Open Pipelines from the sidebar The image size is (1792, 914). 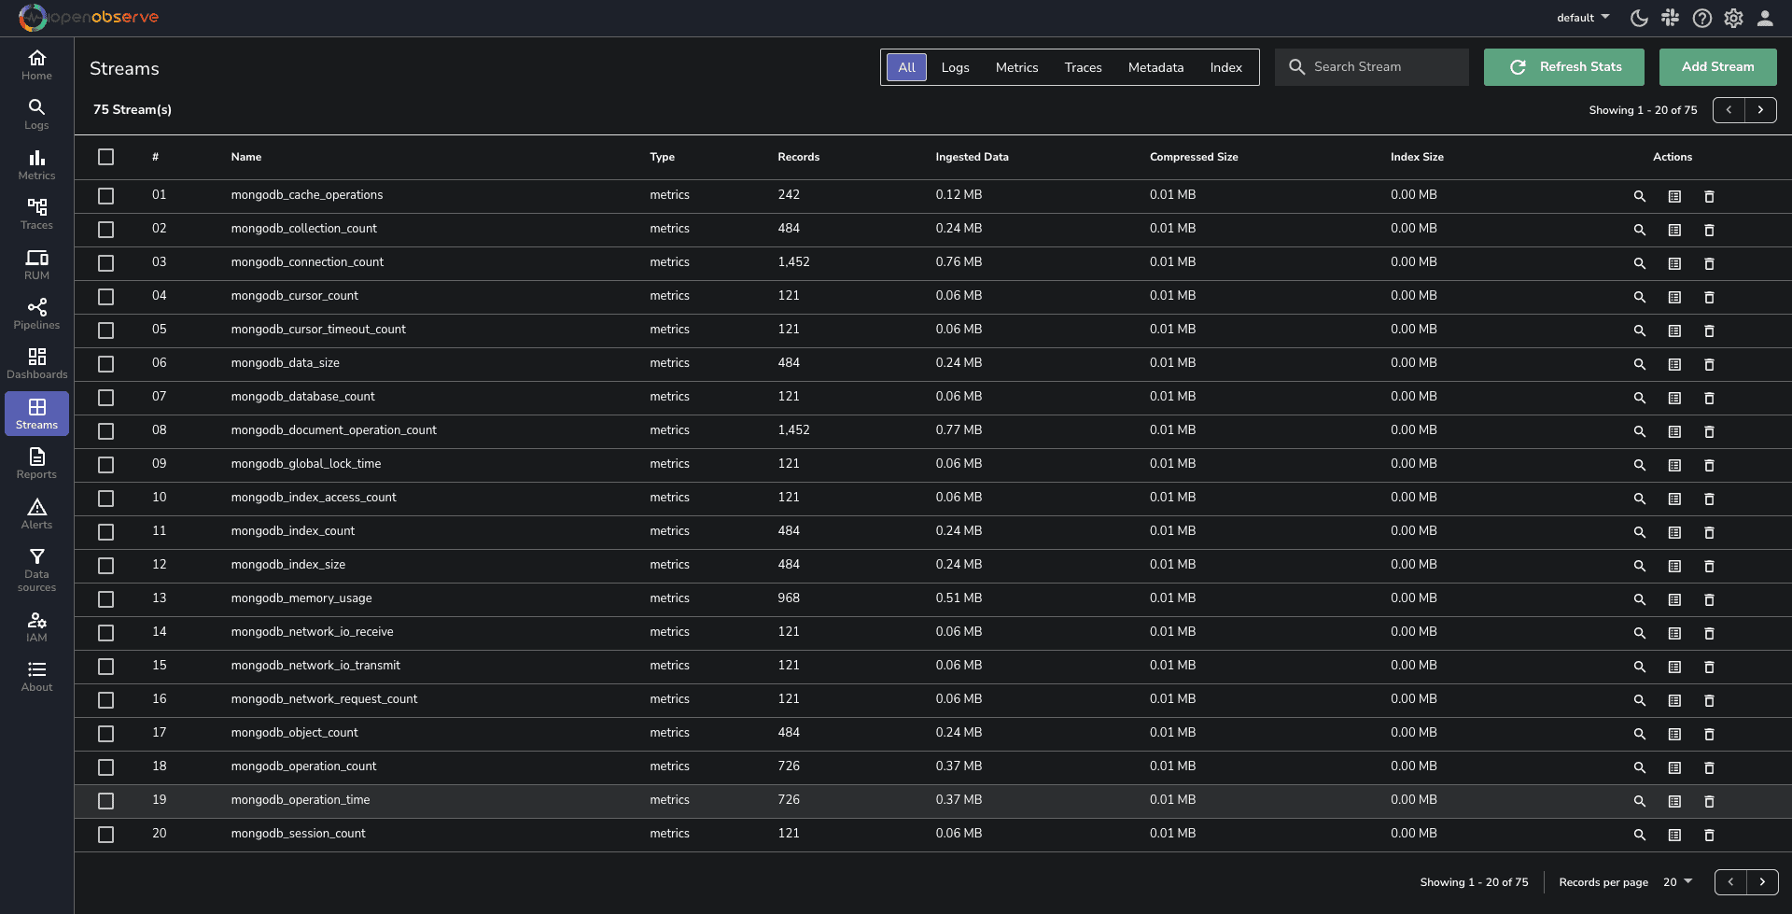pyautogui.click(x=36, y=314)
